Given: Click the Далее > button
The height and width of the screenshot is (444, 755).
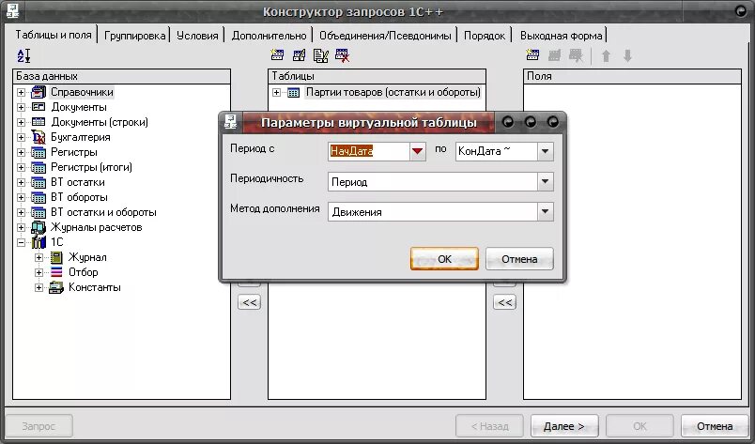Looking at the screenshot, I should (x=564, y=426).
